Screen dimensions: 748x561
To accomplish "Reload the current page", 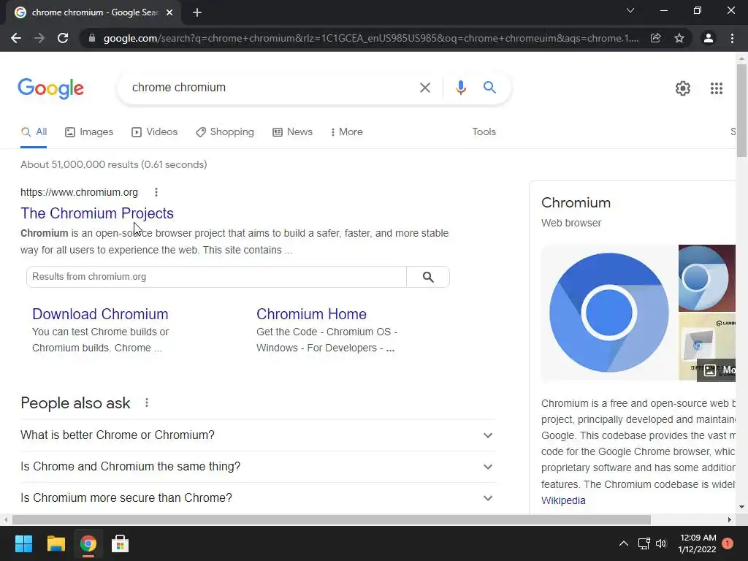I will point(63,38).
